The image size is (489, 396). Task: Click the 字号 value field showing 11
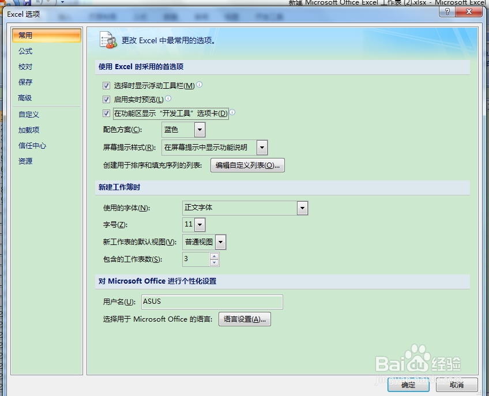click(x=189, y=224)
